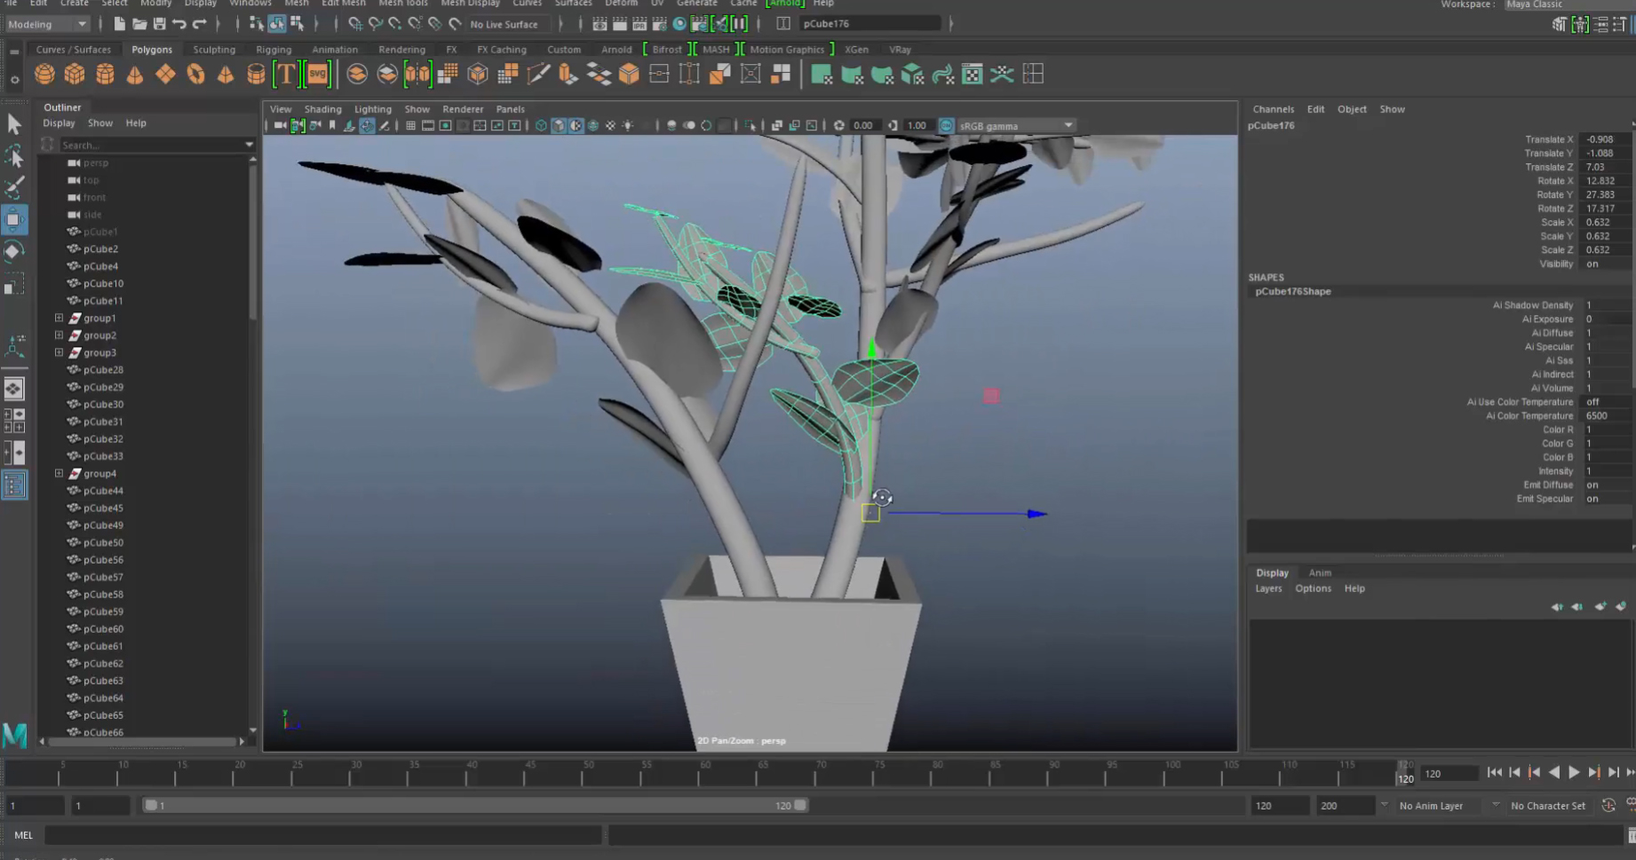Click the time range slider bar
This screenshot has width=1636, height=860.
[475, 806]
